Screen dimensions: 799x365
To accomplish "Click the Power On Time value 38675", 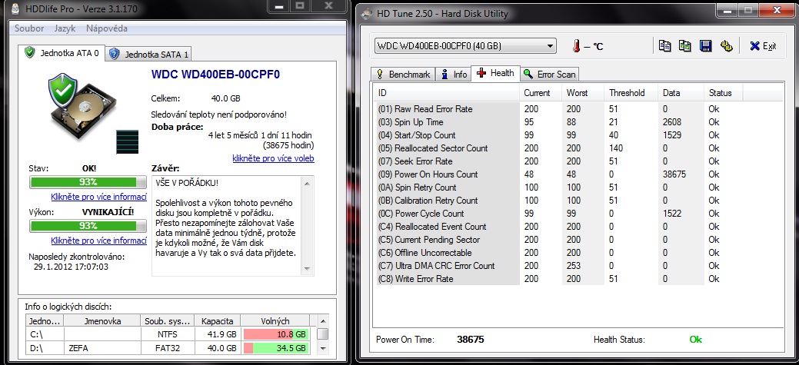I will coord(471,340).
